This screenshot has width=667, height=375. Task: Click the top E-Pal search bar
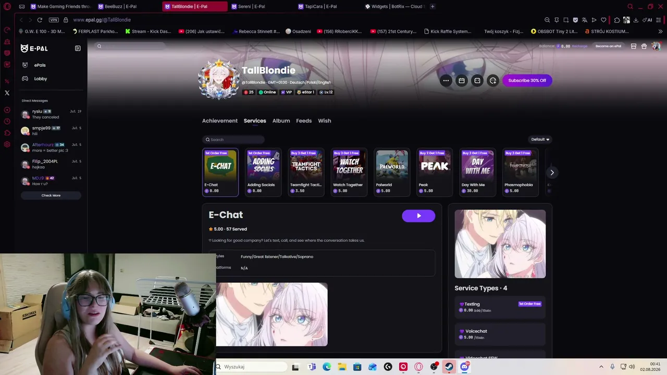130,46
